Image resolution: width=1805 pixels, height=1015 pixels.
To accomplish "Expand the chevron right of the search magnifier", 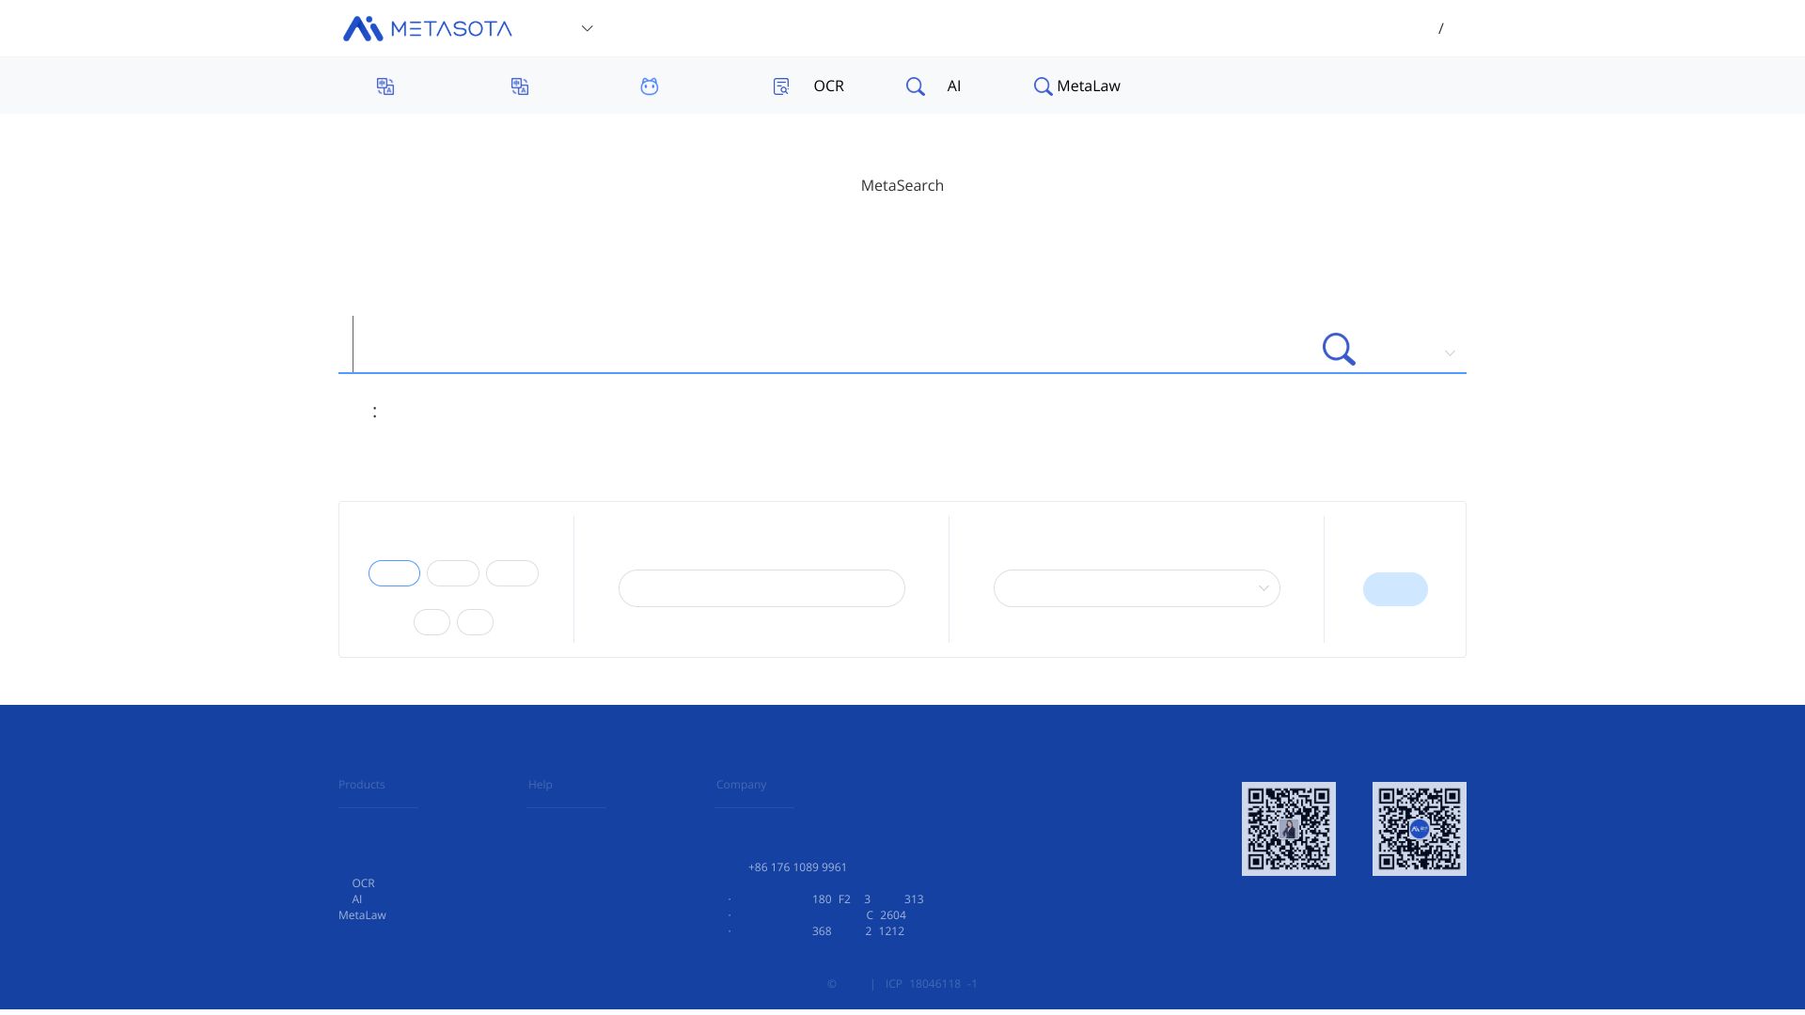I will [x=1450, y=353].
